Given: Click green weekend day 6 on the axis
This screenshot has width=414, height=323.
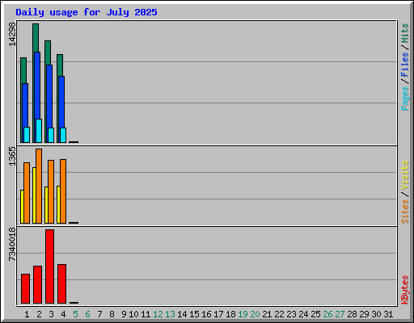Looking at the screenshot, I should click(x=87, y=314).
